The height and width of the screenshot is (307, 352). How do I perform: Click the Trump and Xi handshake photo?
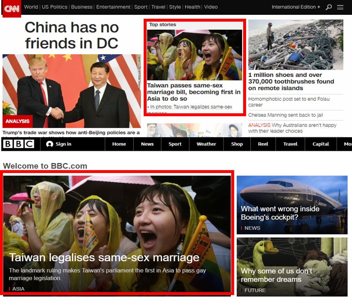[x=72, y=91]
